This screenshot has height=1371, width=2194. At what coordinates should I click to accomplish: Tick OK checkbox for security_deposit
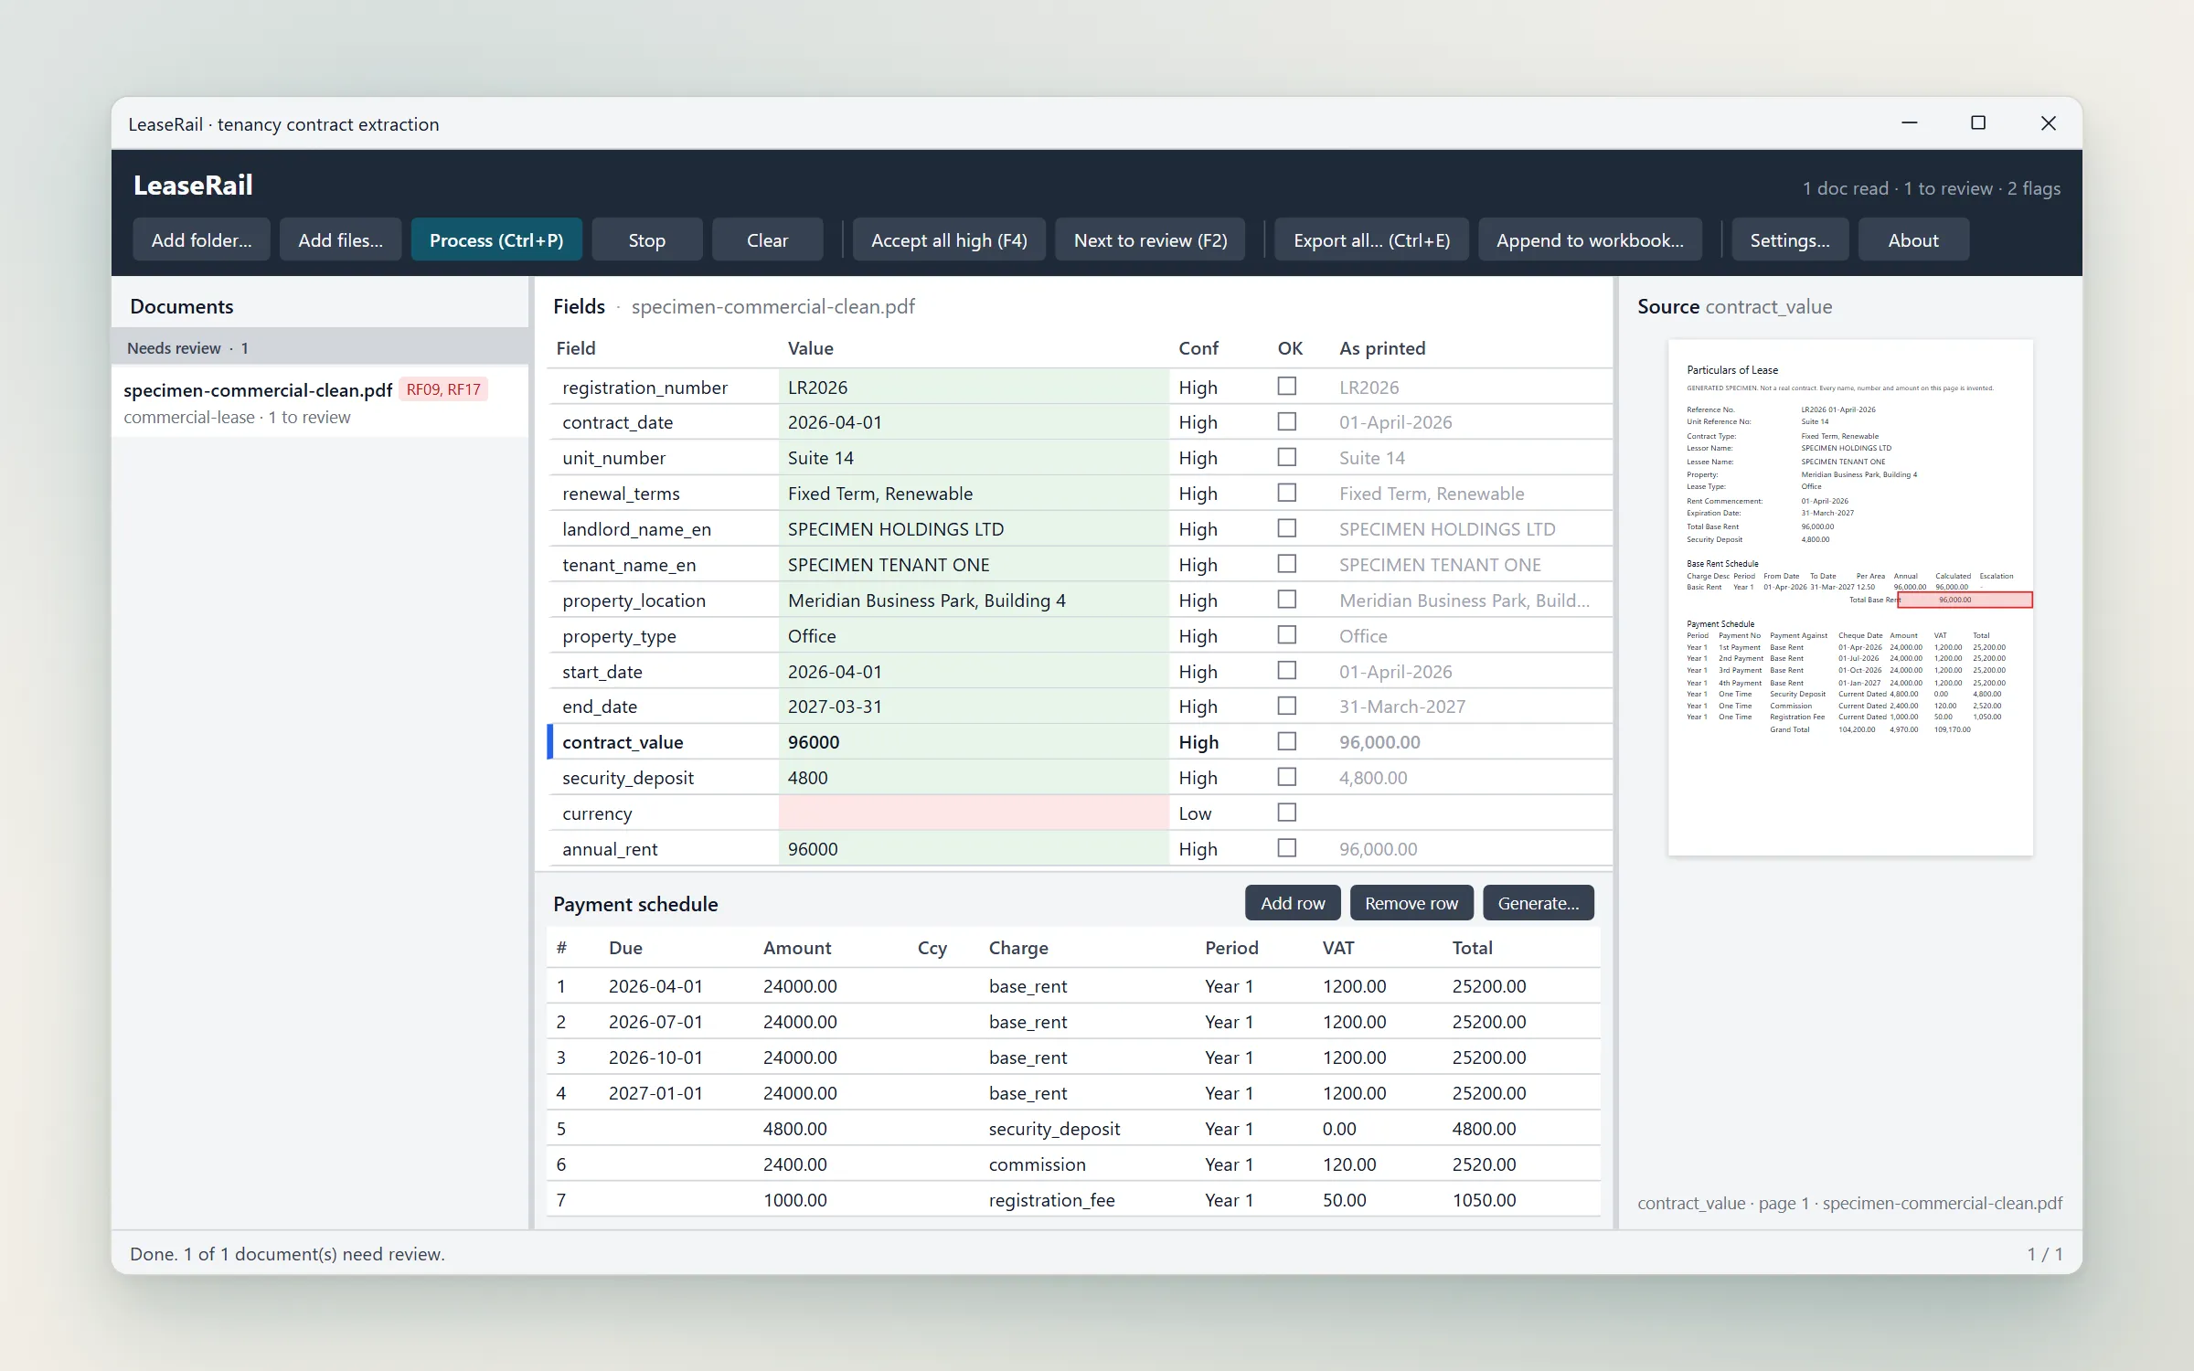pos(1286,777)
